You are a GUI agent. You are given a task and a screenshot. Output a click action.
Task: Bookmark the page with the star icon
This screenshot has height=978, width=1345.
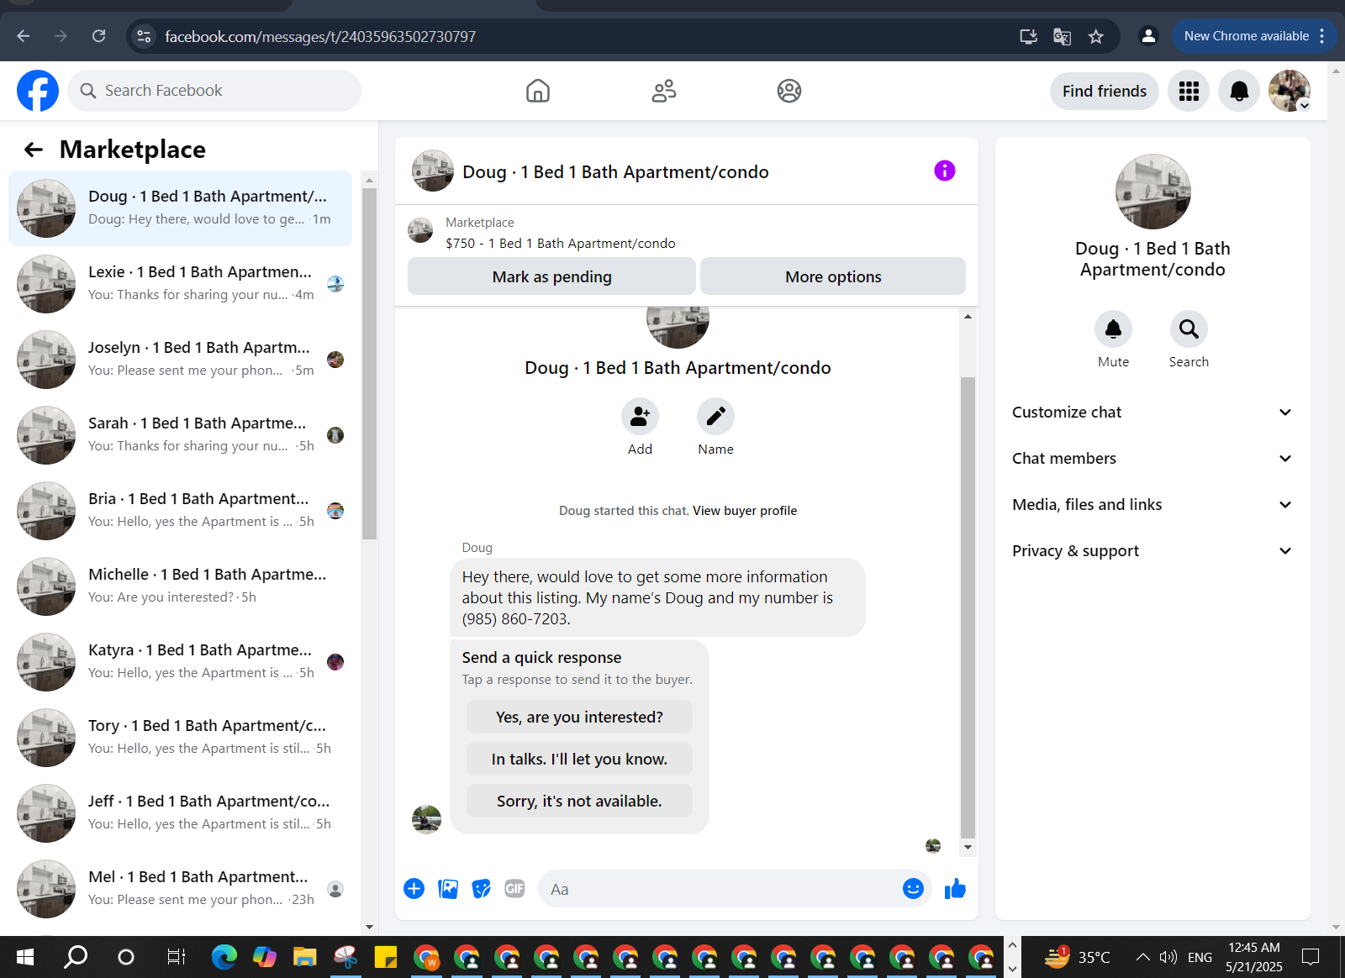click(1095, 36)
